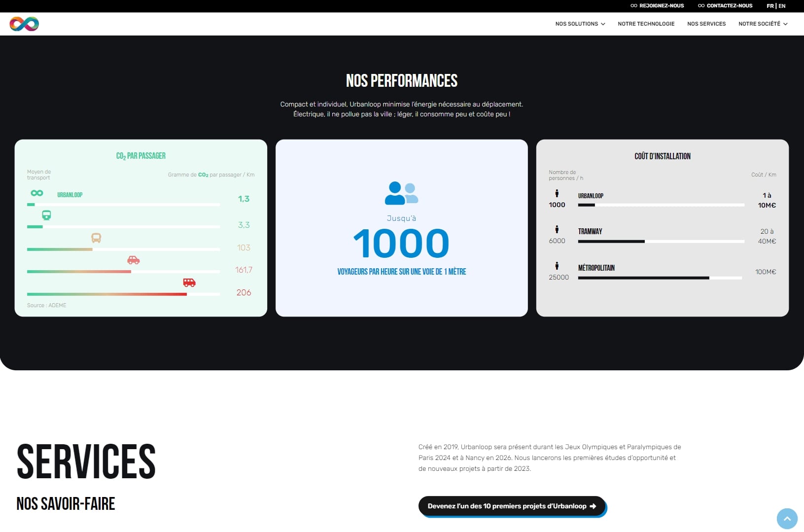Switch language to FR
Image resolution: width=804 pixels, height=532 pixels.
tap(770, 6)
